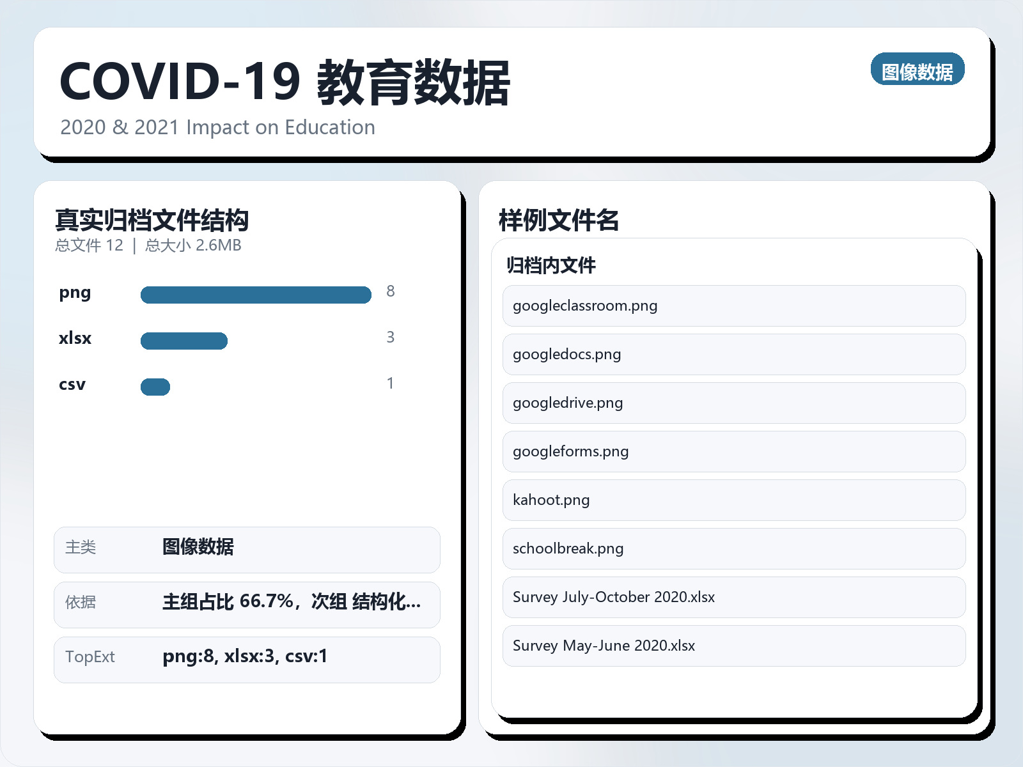Open Survey July-October 2020.xlsx entry
This screenshot has width=1023, height=767.
733,597
